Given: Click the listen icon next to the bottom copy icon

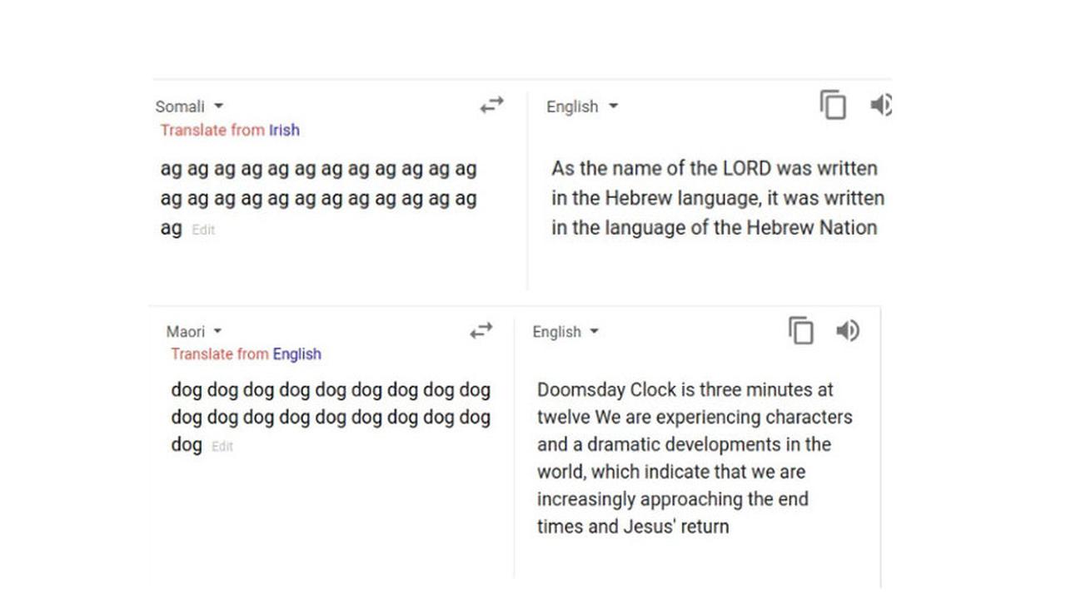Looking at the screenshot, I should point(848,330).
